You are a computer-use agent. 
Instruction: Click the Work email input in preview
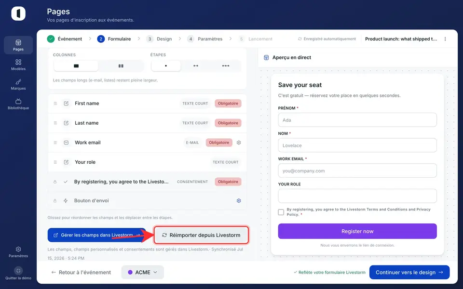click(357, 171)
